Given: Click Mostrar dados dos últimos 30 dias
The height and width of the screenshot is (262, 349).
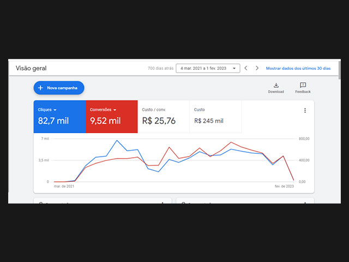Looking at the screenshot, I should click(x=298, y=68).
